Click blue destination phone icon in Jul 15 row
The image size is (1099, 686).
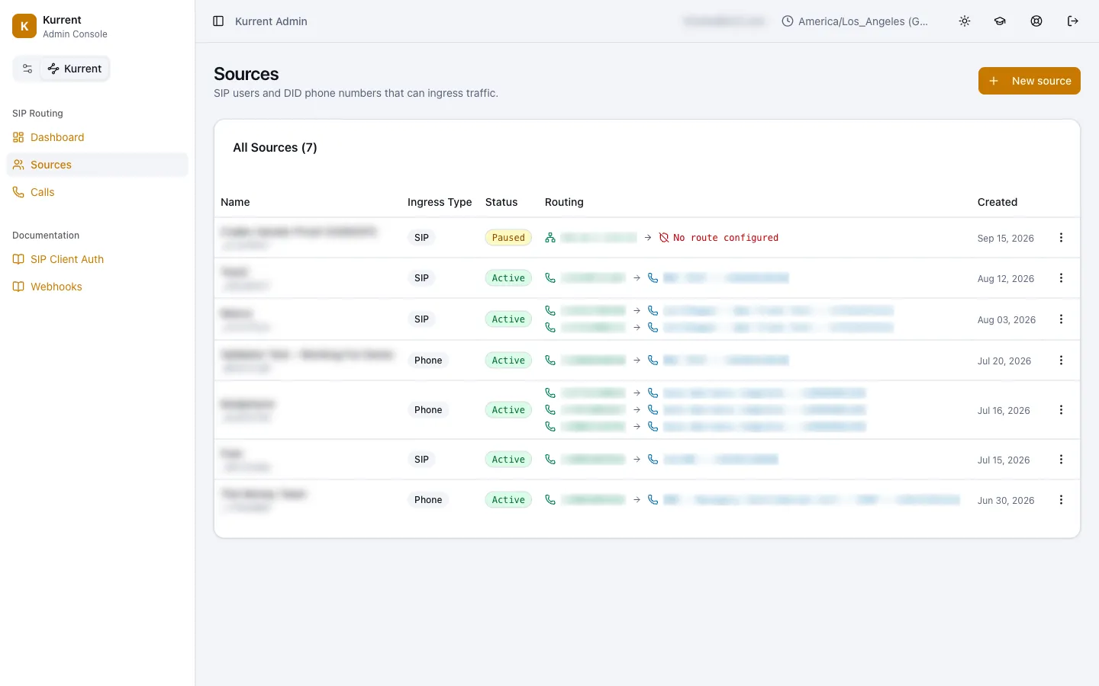(x=653, y=460)
